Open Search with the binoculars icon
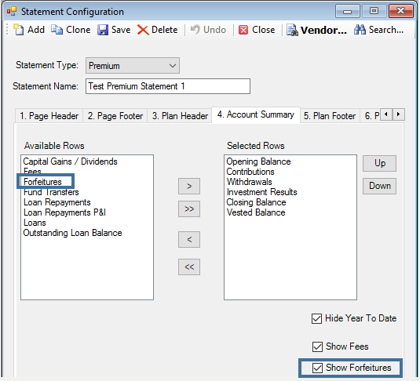The width and height of the screenshot is (420, 381). click(x=360, y=30)
